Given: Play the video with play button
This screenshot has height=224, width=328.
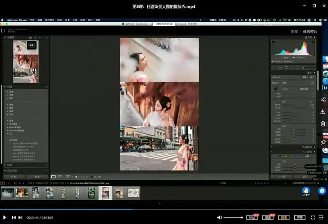Looking at the screenshot, I should [5, 217].
